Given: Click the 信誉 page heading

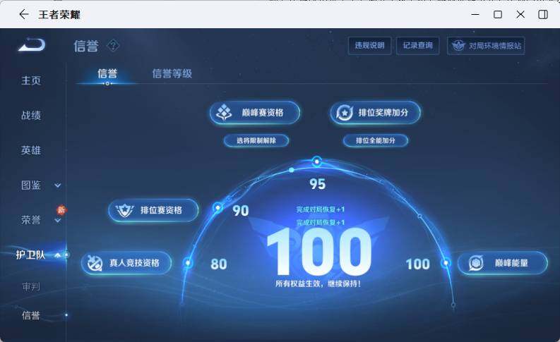Looking at the screenshot, I should 86,46.
